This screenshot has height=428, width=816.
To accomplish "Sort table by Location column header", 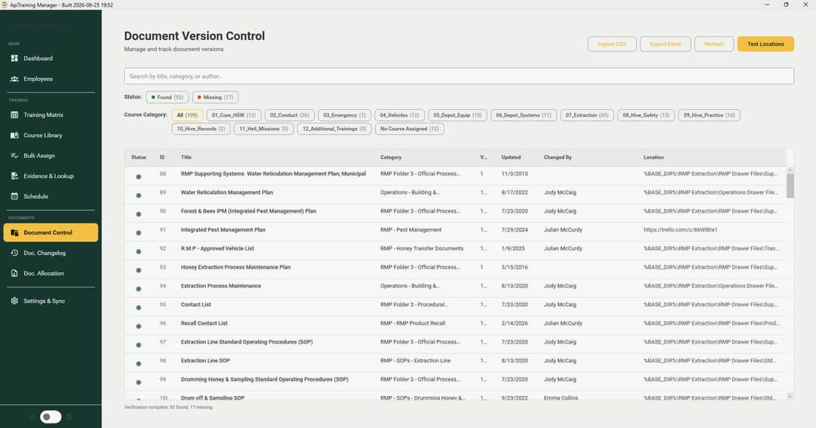I will tap(654, 157).
